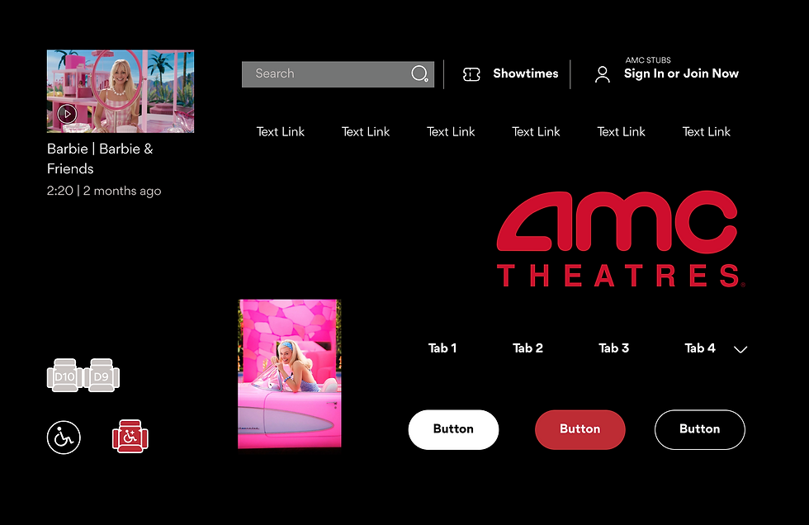Click the circular wheelchair accessibility icon
Image resolution: width=809 pixels, height=525 pixels.
tap(64, 437)
